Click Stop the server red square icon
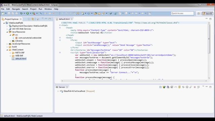This screenshot has width=215, height=121. tap(195, 87)
